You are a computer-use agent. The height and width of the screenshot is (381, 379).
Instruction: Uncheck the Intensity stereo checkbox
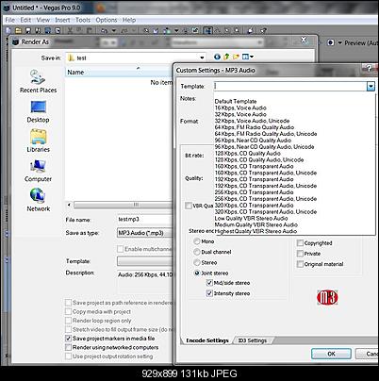point(209,293)
